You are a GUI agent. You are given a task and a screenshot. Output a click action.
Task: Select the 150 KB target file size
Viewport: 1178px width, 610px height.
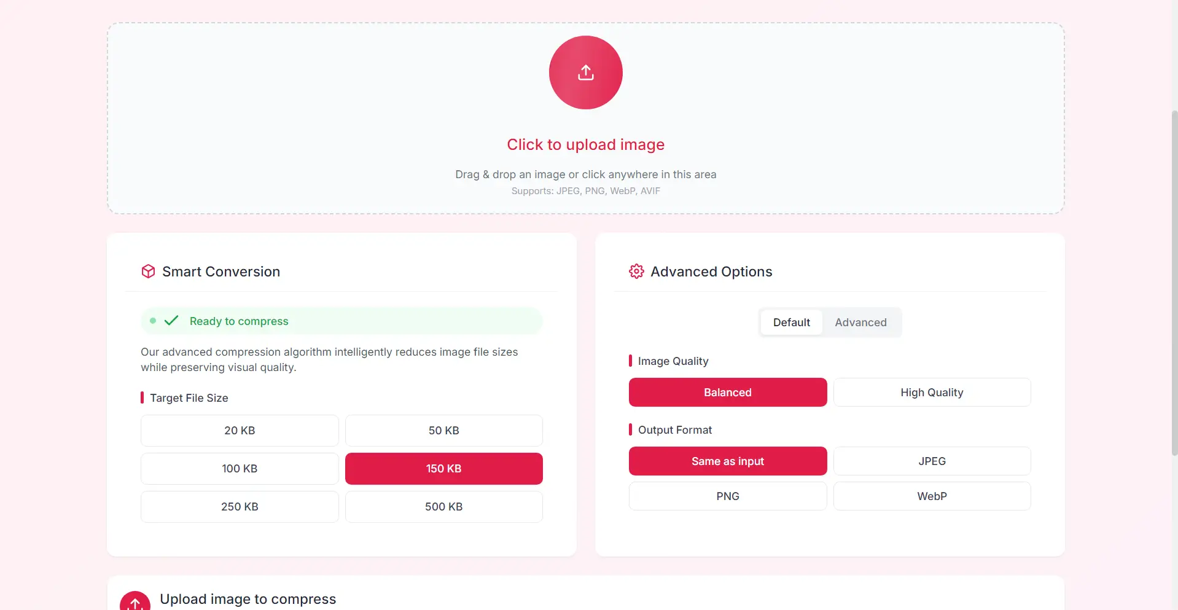(x=443, y=468)
